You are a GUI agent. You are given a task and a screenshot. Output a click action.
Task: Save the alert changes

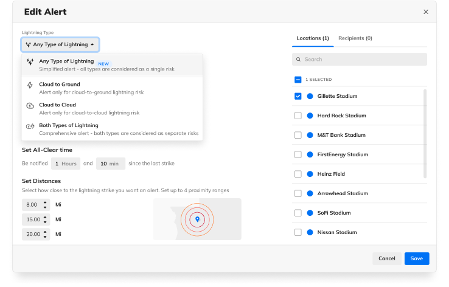click(416, 258)
